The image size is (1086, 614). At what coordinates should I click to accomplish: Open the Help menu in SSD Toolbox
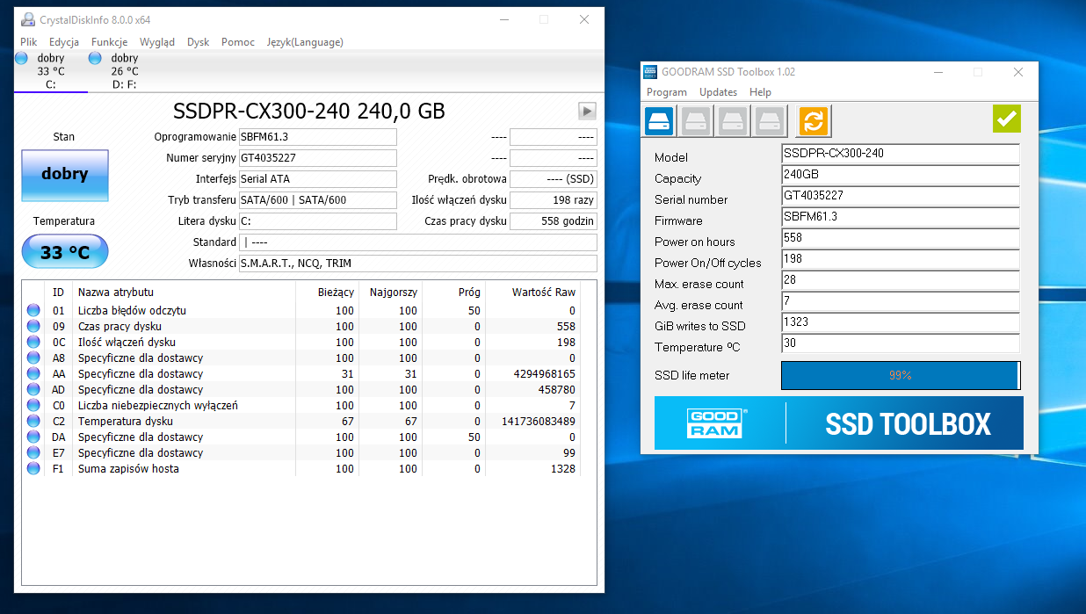[x=761, y=92]
